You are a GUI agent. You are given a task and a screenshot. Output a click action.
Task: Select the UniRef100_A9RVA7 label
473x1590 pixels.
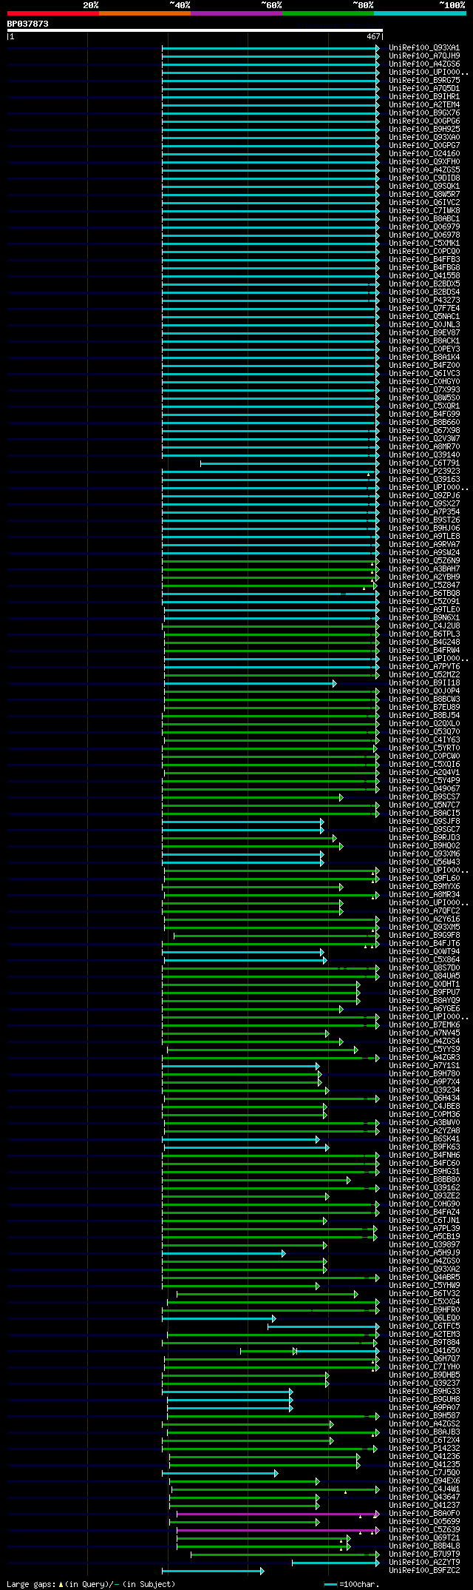tap(424, 545)
